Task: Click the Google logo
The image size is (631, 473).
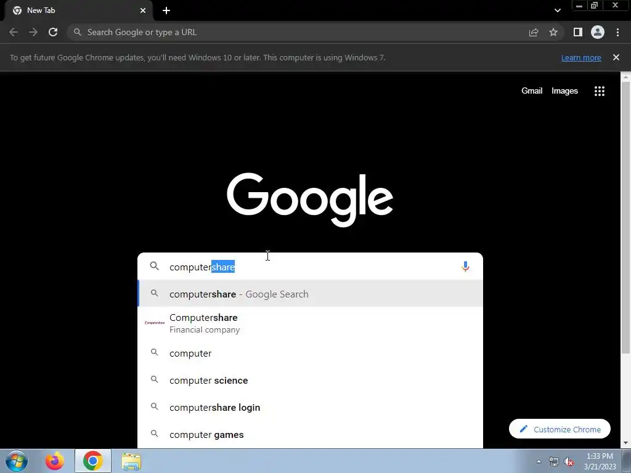Action: click(x=310, y=200)
